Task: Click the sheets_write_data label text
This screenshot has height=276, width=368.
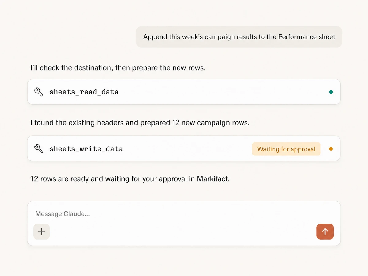Action: coord(86,149)
